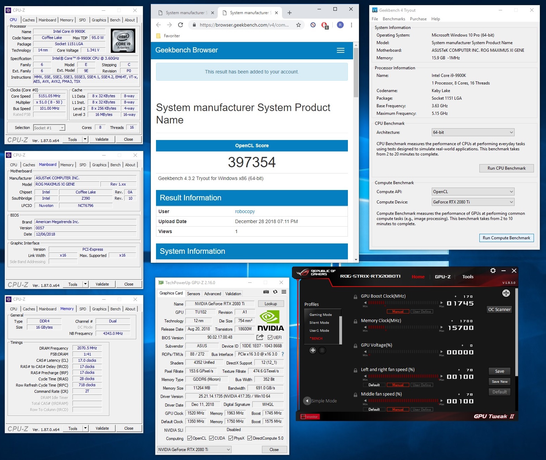Select Default for Left and right fan
This screenshot has width=546, height=460.
pyautogui.click(x=374, y=385)
